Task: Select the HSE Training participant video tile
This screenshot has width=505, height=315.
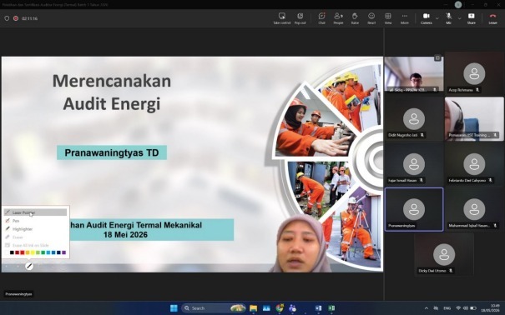Action: 474,119
